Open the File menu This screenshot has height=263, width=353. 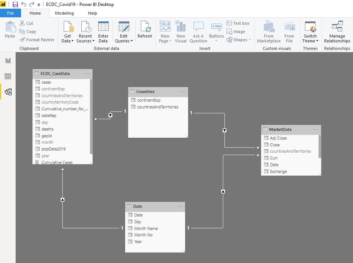click(x=10, y=13)
